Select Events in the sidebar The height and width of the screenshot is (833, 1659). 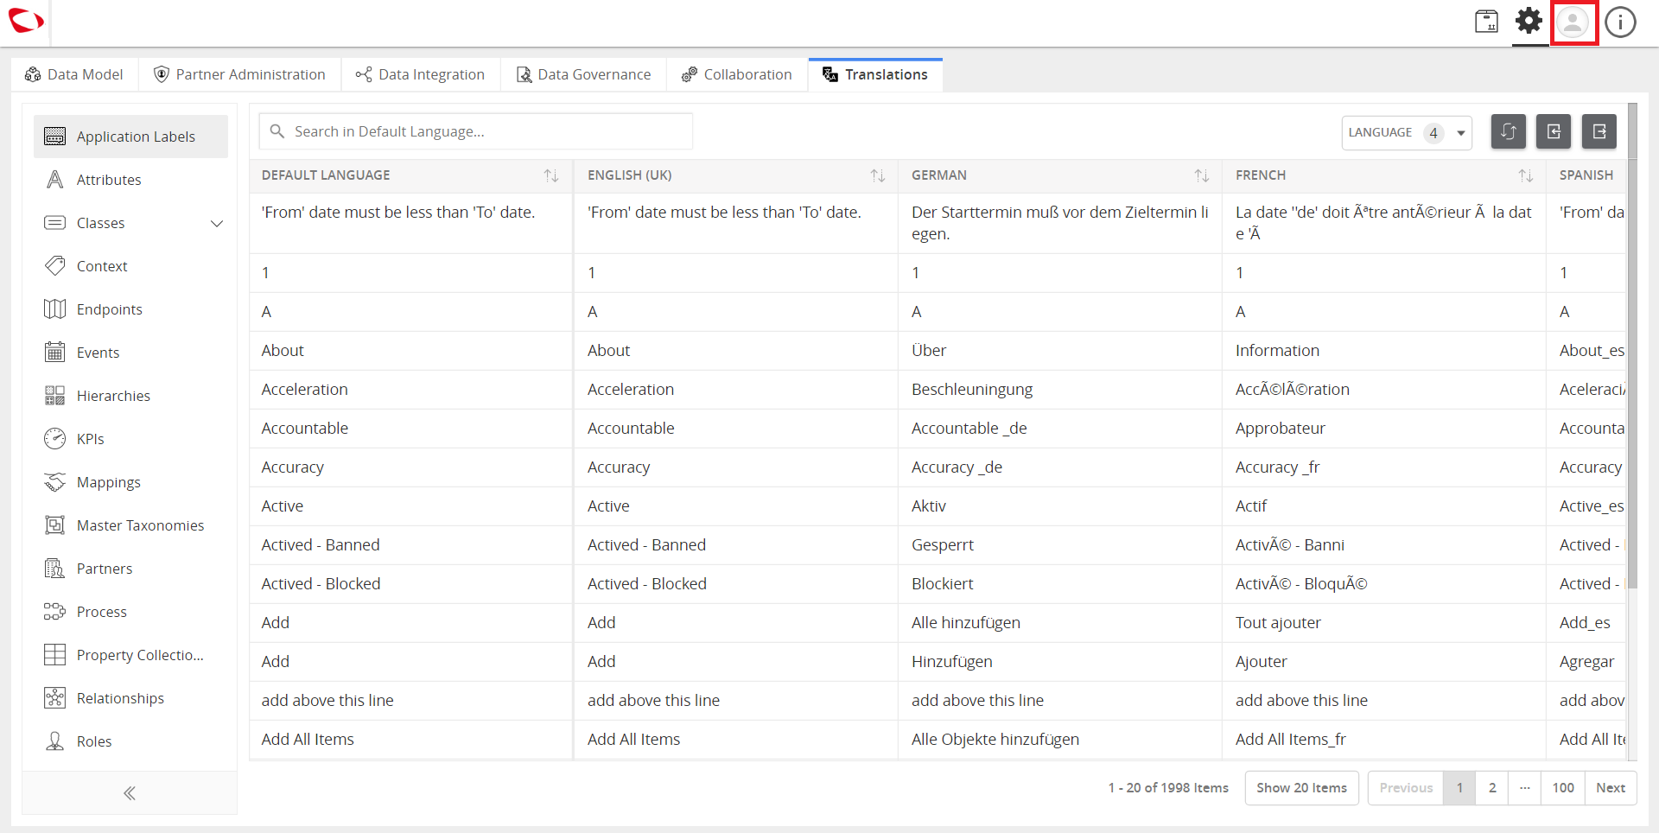click(x=130, y=353)
